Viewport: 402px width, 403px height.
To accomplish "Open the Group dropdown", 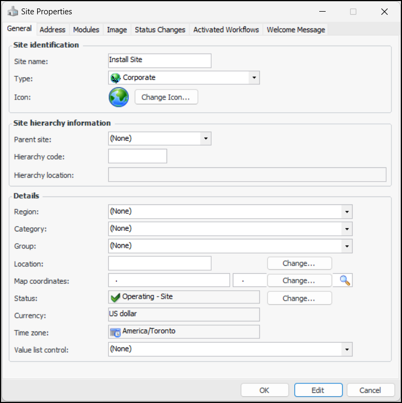I will click(347, 246).
